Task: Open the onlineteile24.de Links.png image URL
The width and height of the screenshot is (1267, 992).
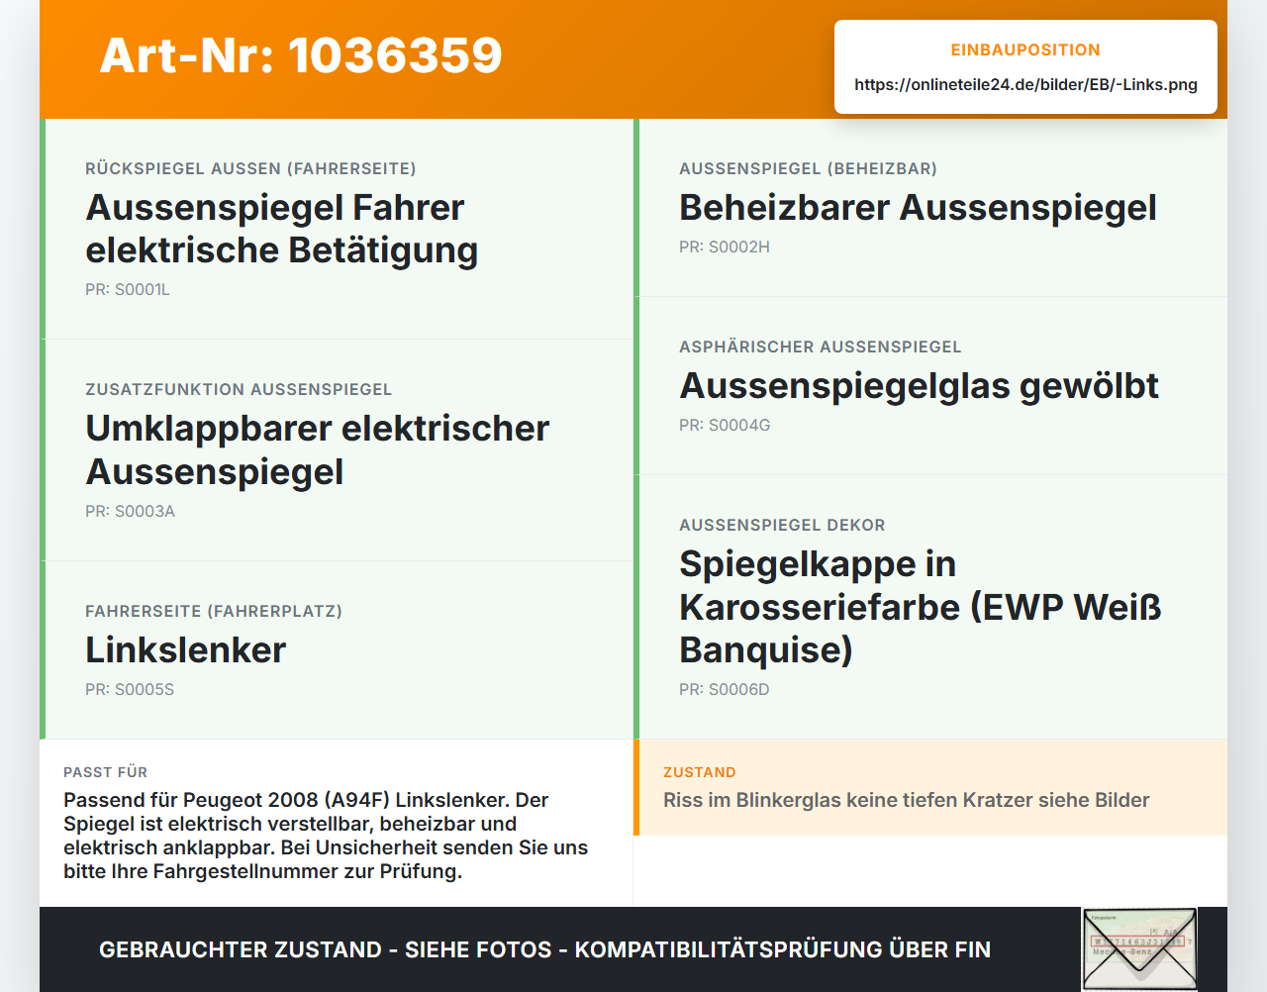Action: [1025, 84]
